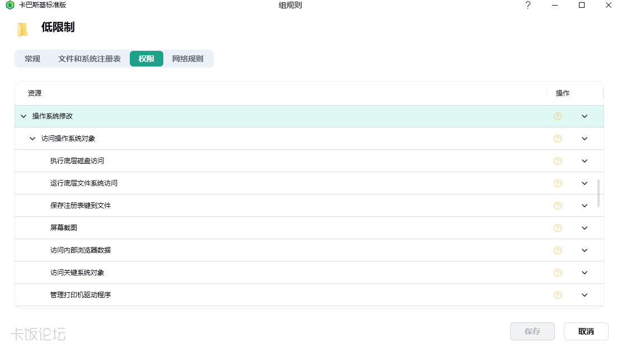Click the action status icon for 访问操作系统对象

point(558,139)
